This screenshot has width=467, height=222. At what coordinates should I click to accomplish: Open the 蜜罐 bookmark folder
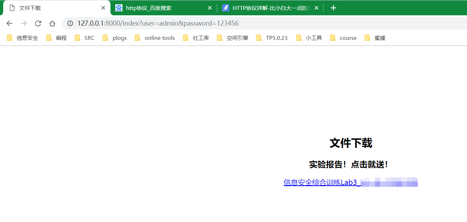[x=375, y=38]
